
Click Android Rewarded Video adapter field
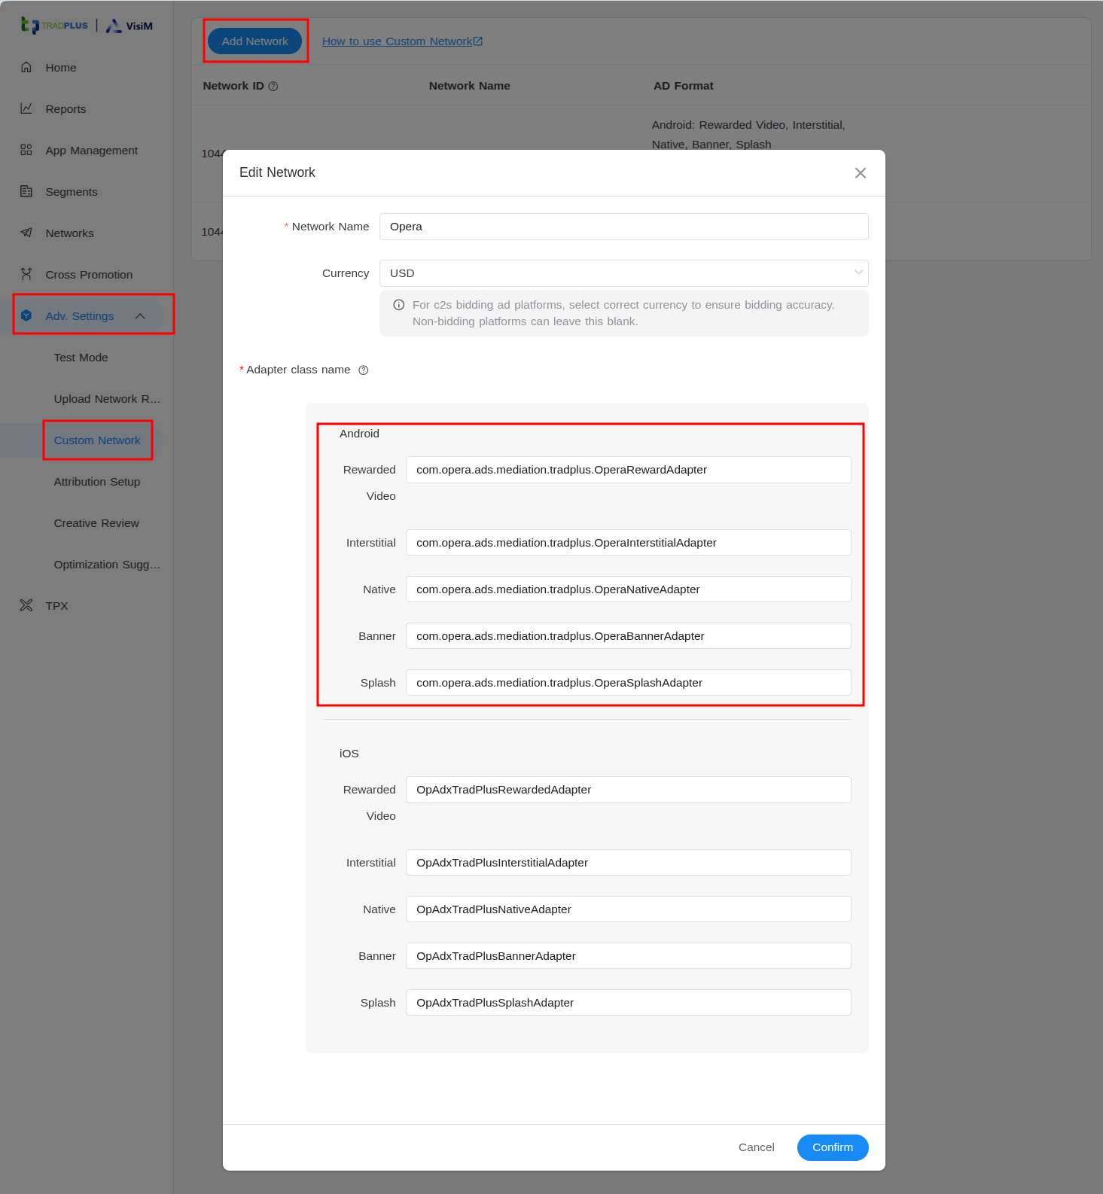629,470
